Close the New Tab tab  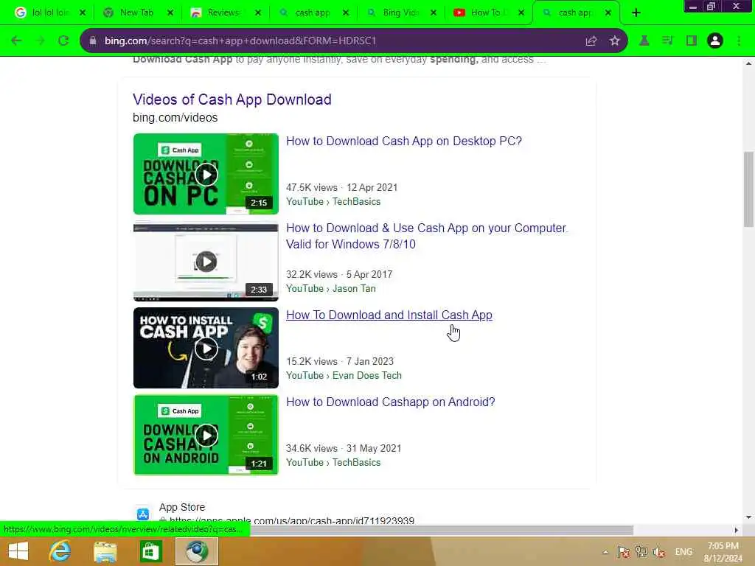click(x=170, y=13)
